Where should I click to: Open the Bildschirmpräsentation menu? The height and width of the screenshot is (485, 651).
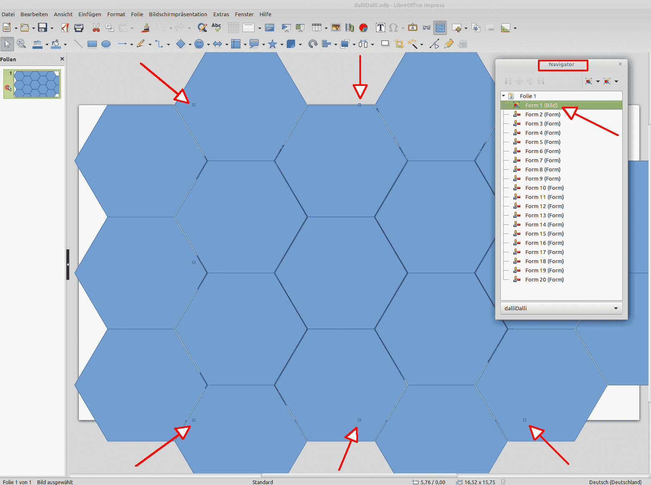pos(178,14)
